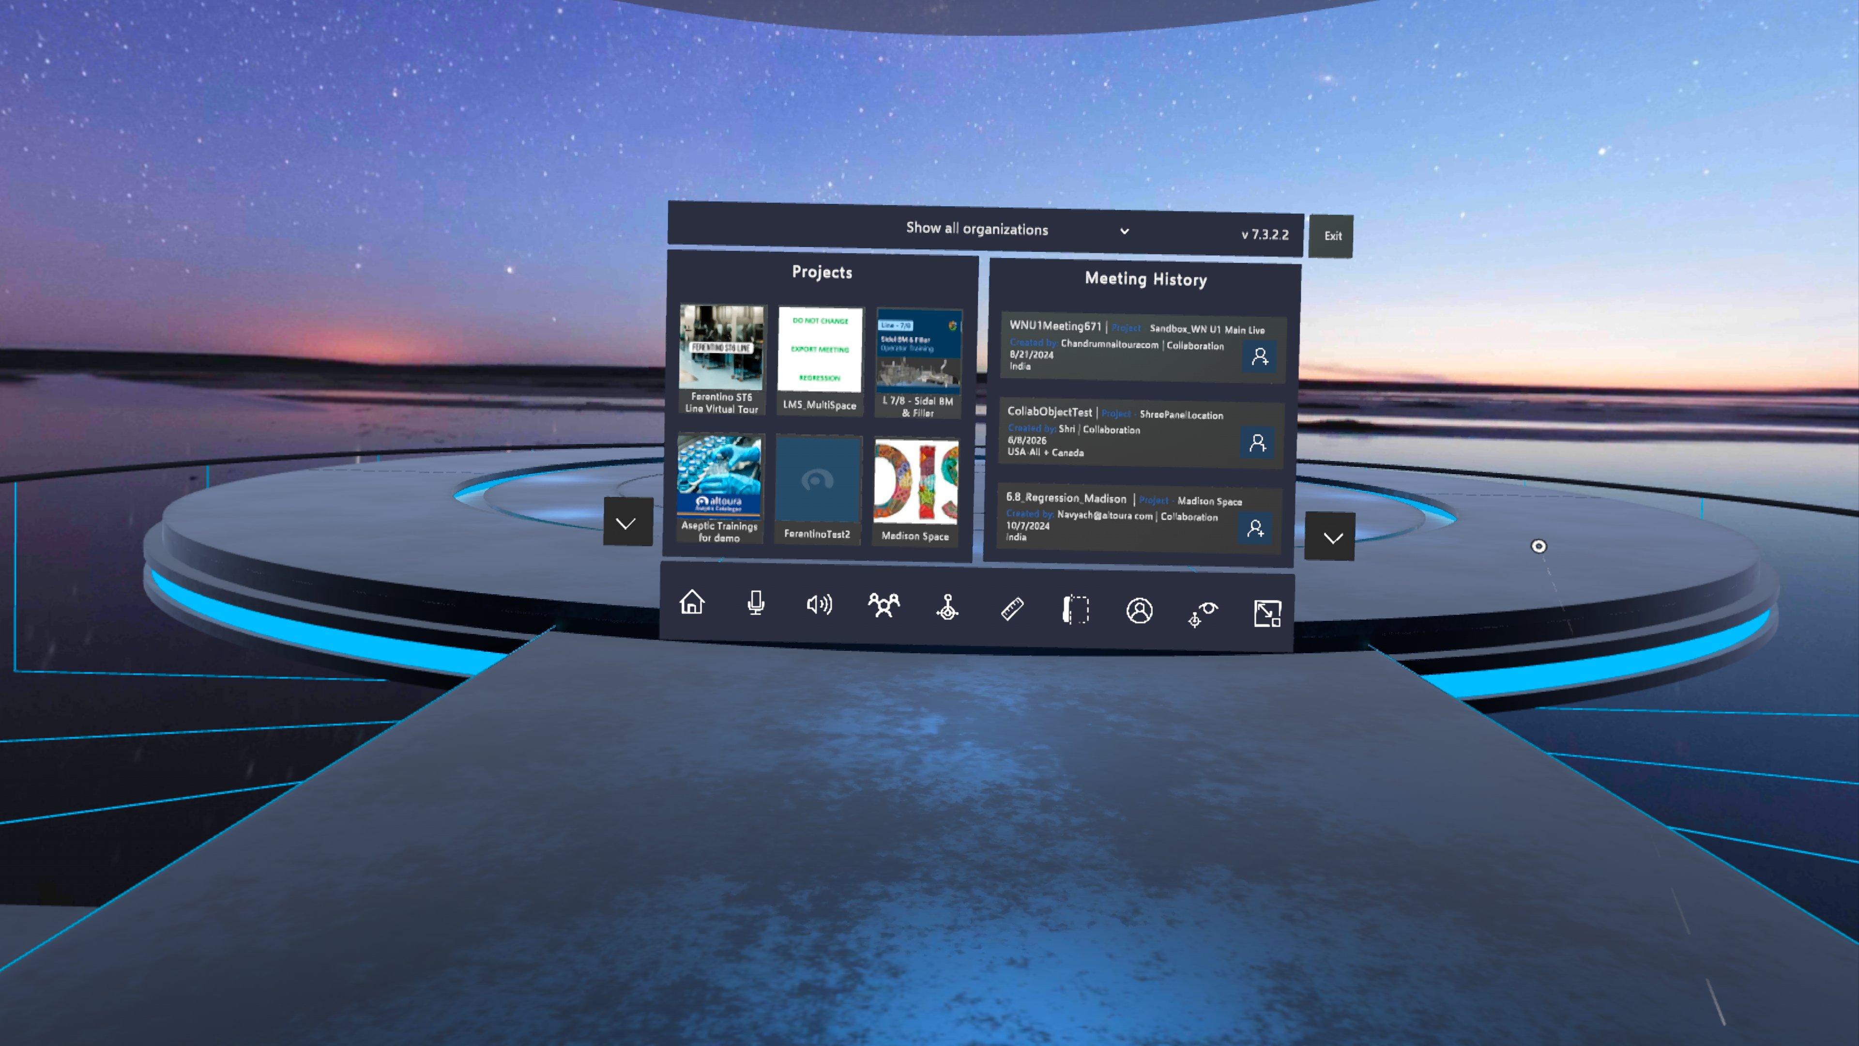Screen dimensions: 1859x1046
Task: Open Ferentino ST6 Line Virtual Tour project
Action: point(722,360)
